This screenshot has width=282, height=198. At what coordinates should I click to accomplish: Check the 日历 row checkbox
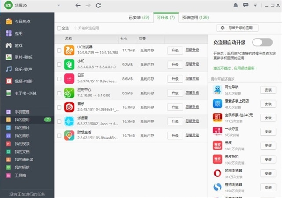[x=59, y=79]
